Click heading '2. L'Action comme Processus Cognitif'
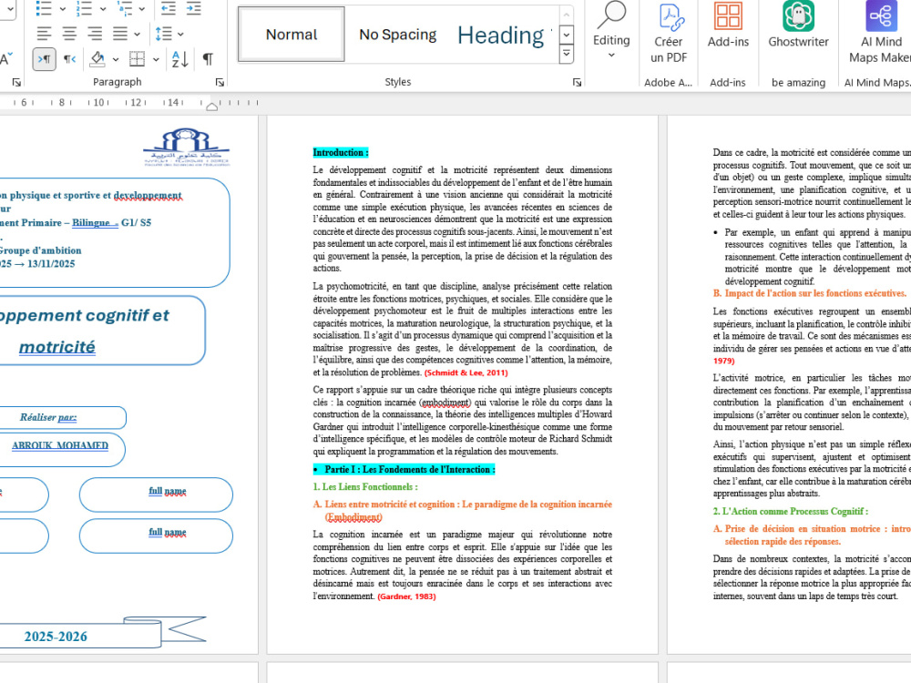This screenshot has height=683, width=911. (790, 511)
